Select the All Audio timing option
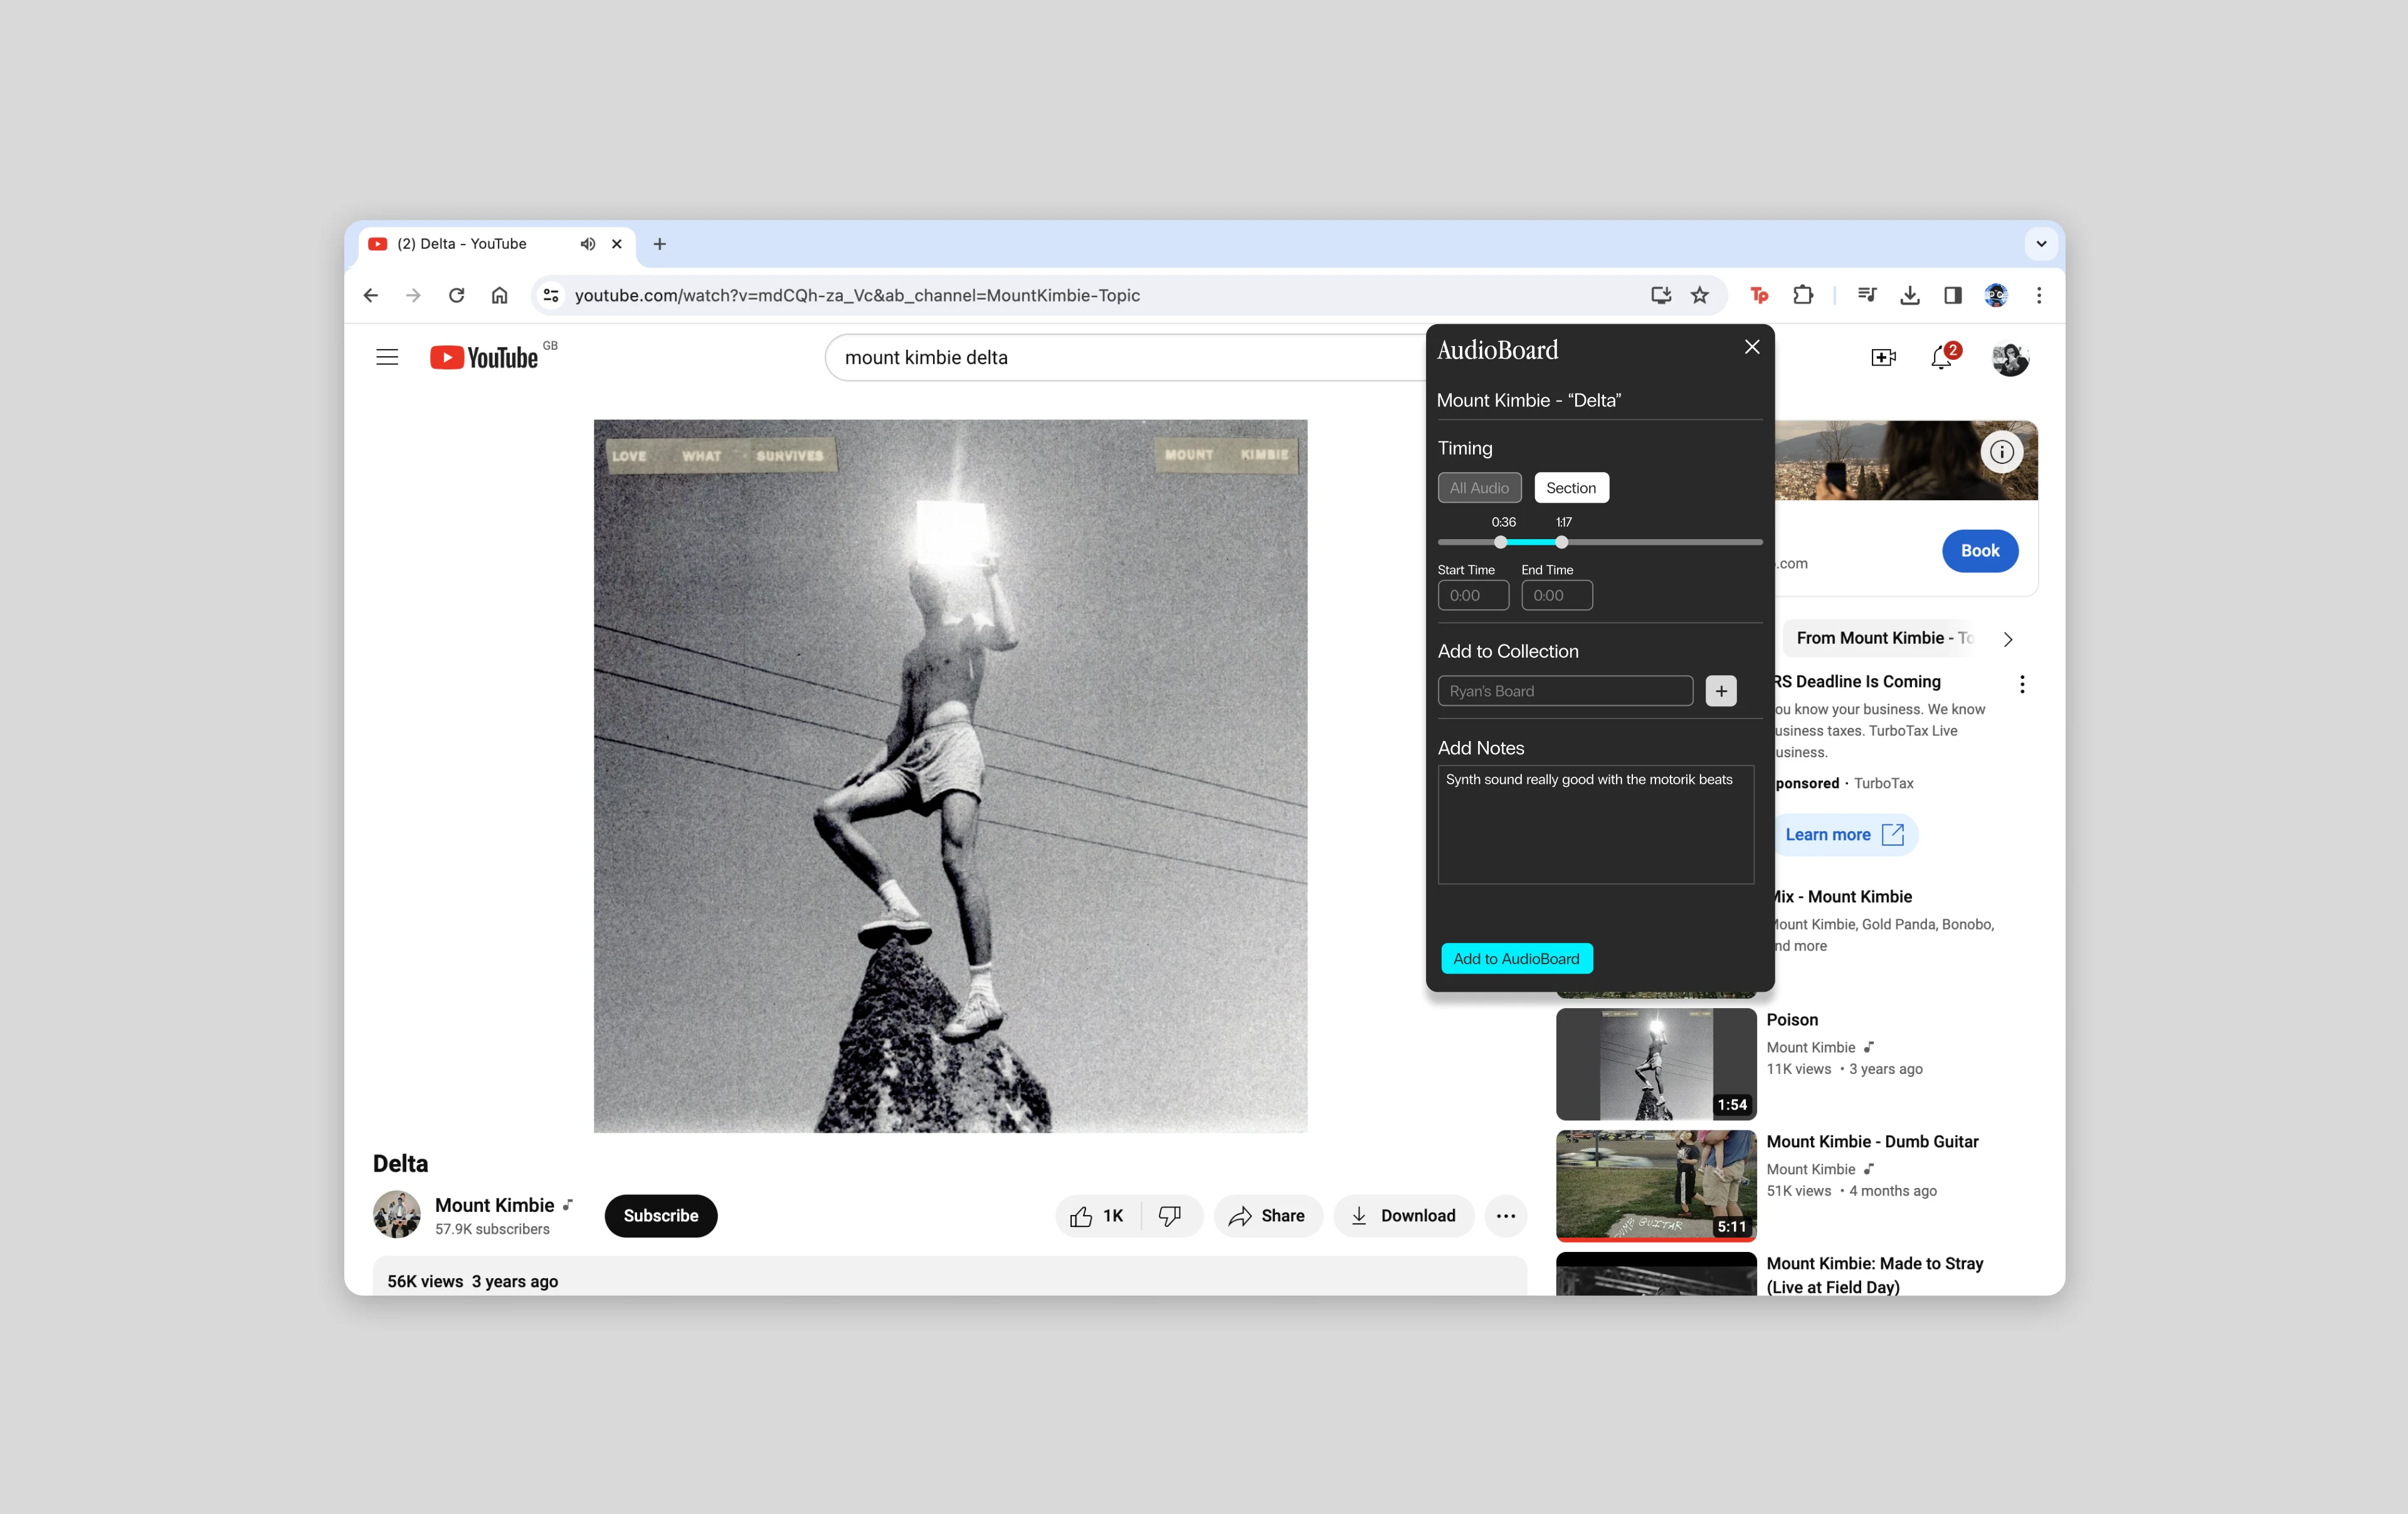This screenshot has height=1514, width=2408. [x=1479, y=488]
